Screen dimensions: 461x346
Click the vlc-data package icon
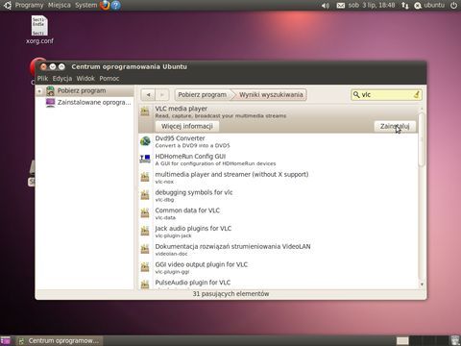tap(145, 212)
